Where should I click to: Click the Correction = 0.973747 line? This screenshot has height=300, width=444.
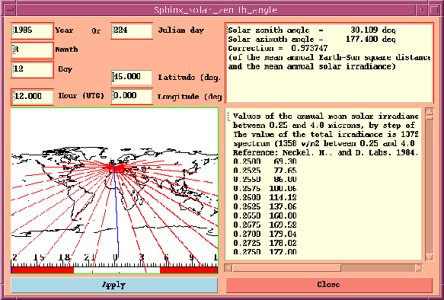coord(278,49)
